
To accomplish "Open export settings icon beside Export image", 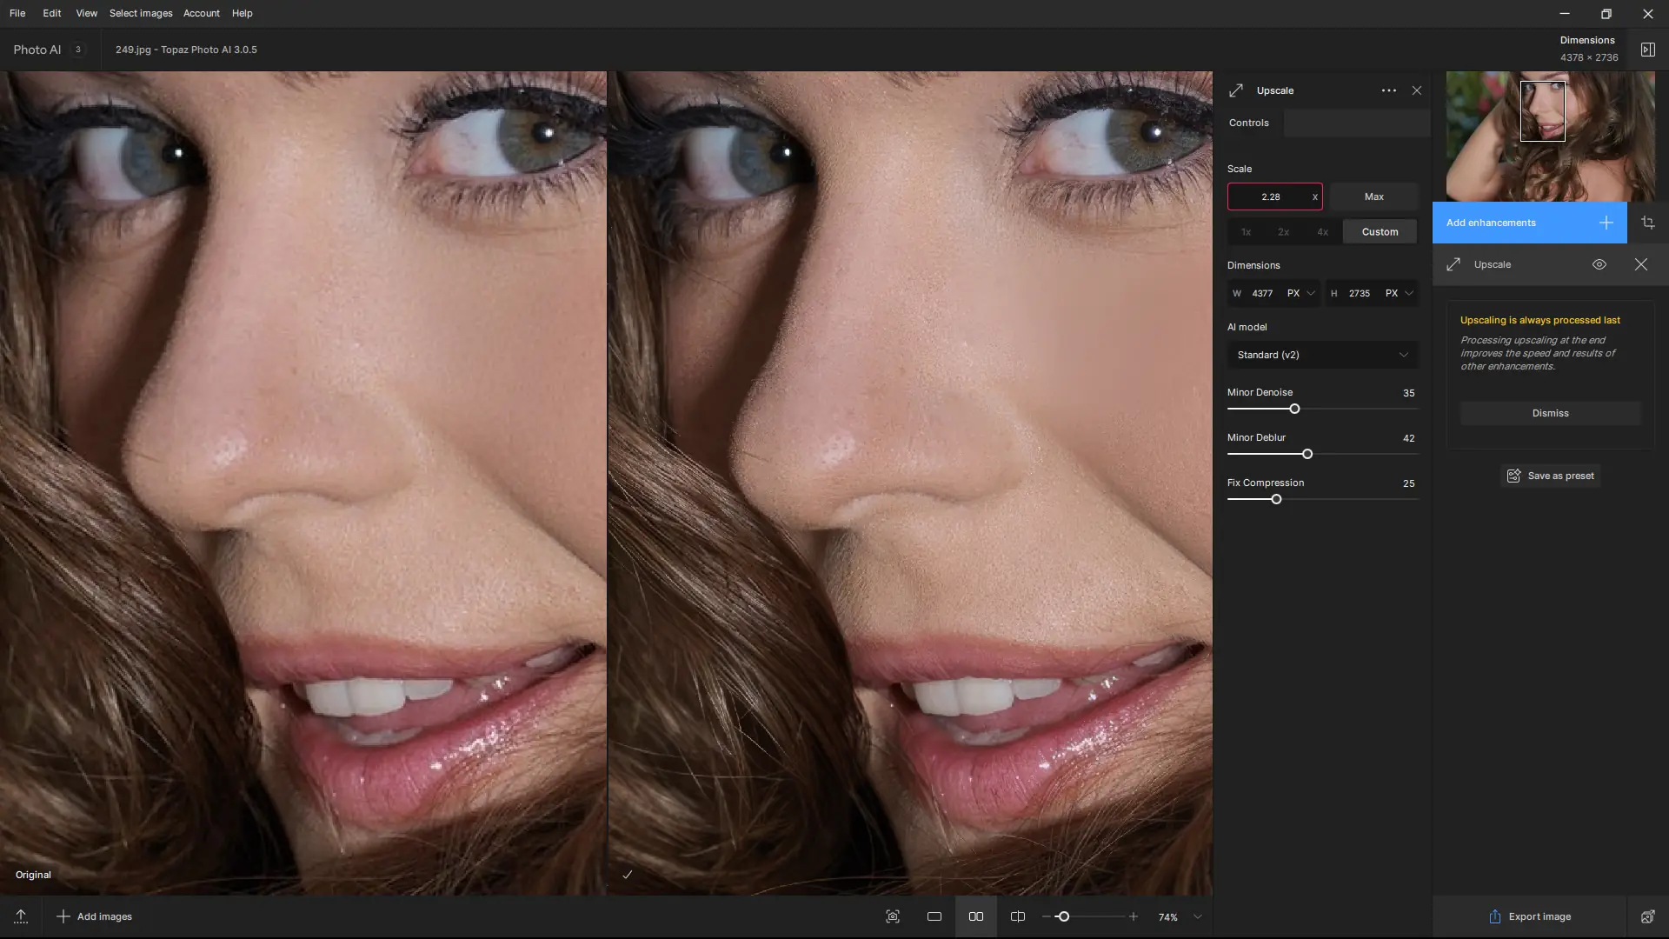I will 1647,916.
